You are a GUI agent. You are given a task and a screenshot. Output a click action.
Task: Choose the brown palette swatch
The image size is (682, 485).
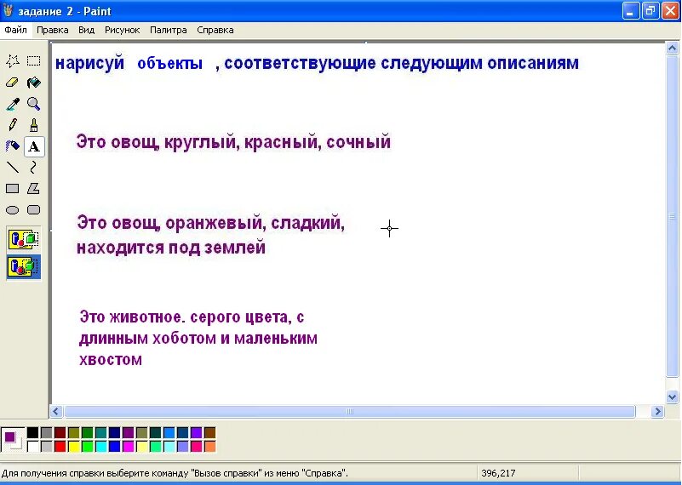tap(209, 432)
